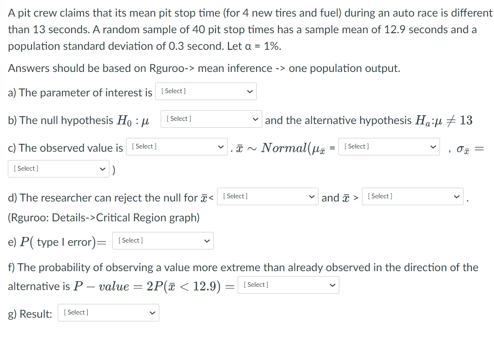Expand the chevron on the sigma x-bar selector
The width and height of the screenshot is (494, 338).
(102, 168)
